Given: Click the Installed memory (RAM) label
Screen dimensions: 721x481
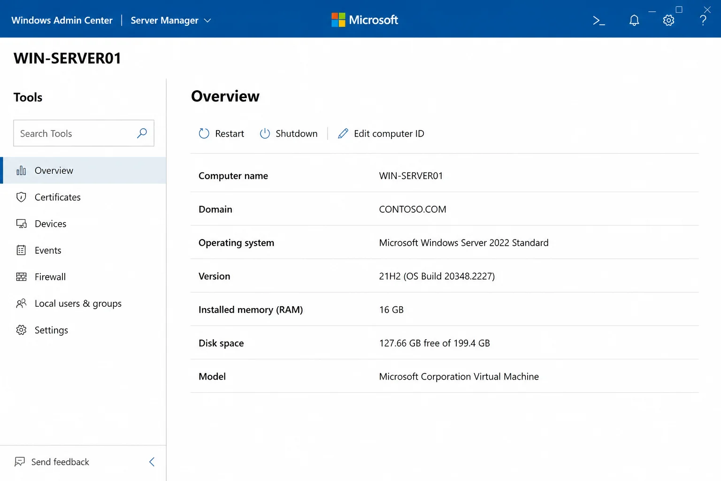Looking at the screenshot, I should pyautogui.click(x=251, y=310).
